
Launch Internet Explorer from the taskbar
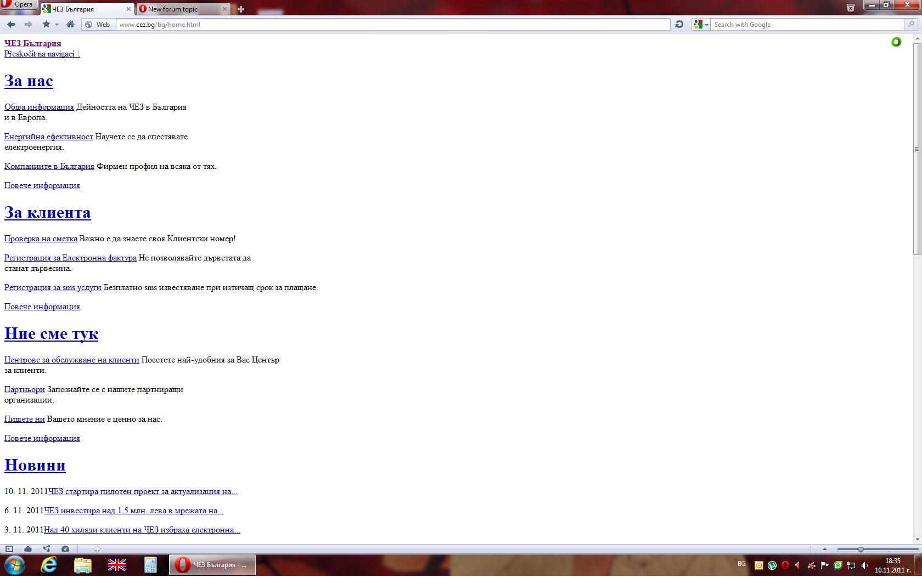pyautogui.click(x=49, y=565)
